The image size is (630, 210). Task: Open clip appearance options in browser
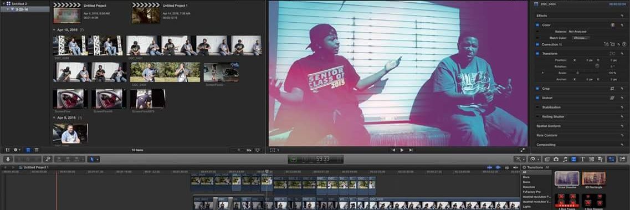click(x=258, y=150)
